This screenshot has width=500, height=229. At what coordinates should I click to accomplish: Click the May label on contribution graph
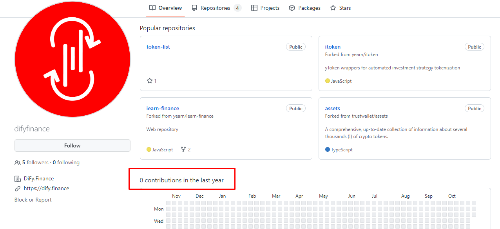click(x=323, y=196)
